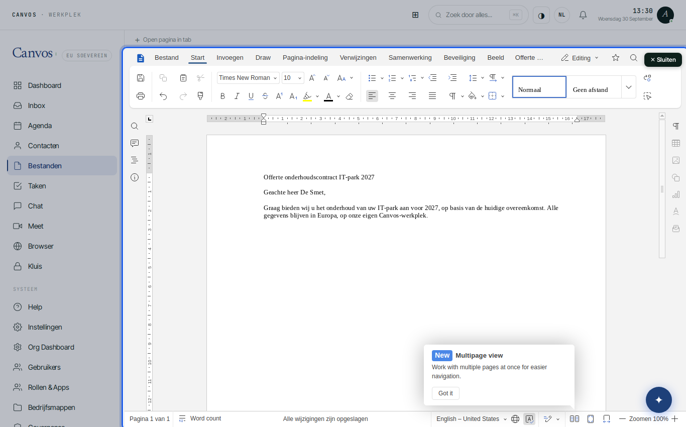Toggle italic formatting
686x427 pixels.
(237, 96)
